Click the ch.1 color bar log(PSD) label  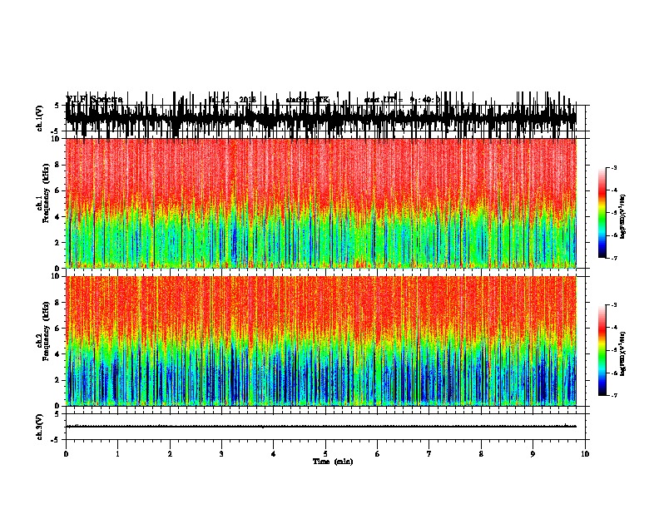click(623, 216)
